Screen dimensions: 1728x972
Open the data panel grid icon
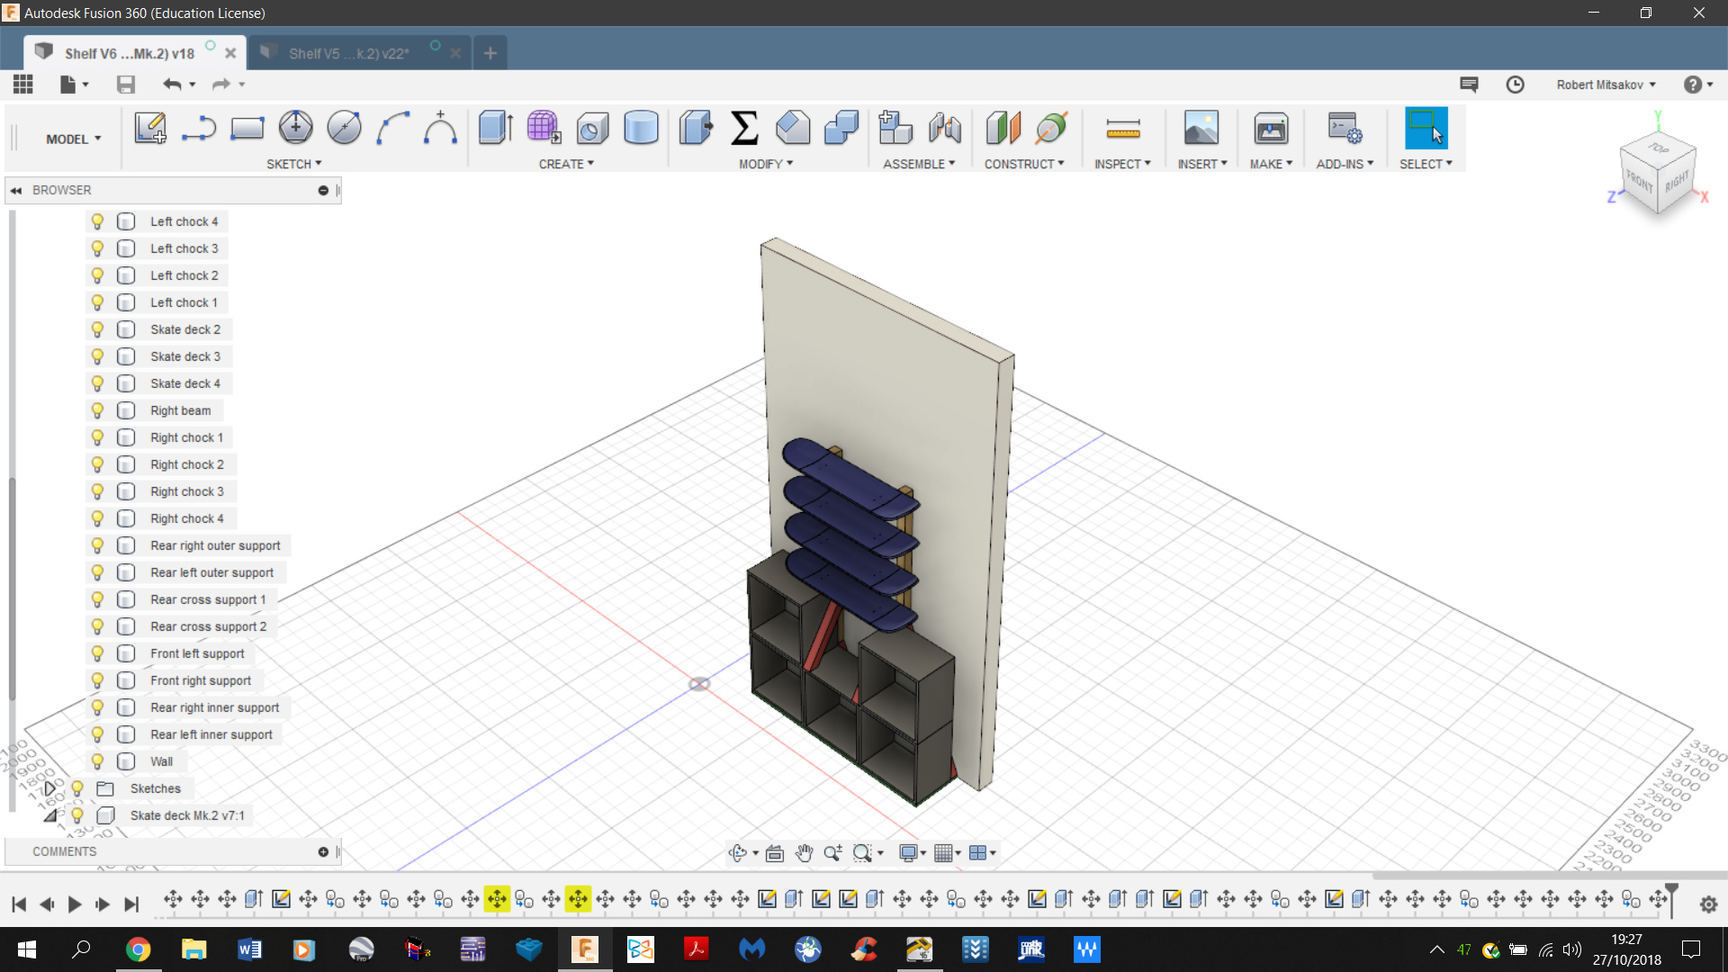point(23,84)
